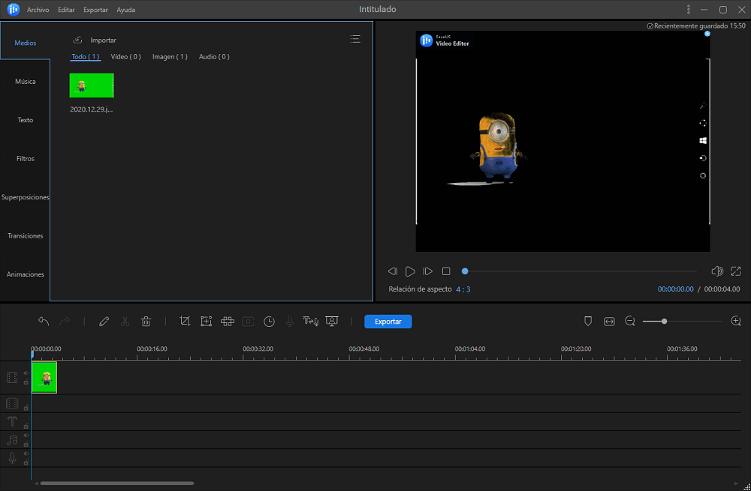The height and width of the screenshot is (491, 751).
Task: Click Importar to add media files
Action: pyautogui.click(x=95, y=40)
